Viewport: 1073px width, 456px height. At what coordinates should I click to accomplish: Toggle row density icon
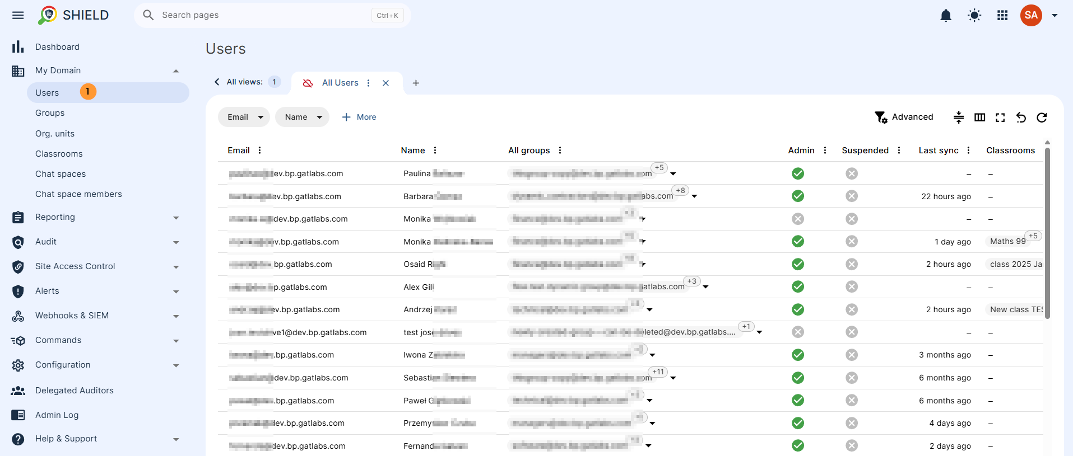tap(959, 117)
